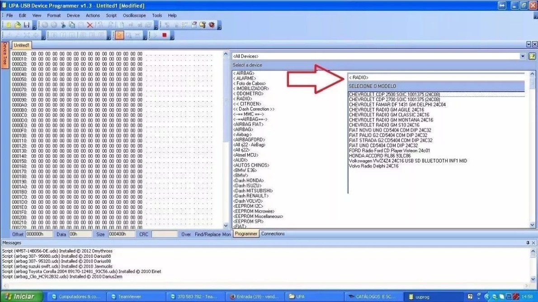The height and width of the screenshot is (302, 538).
Task: Open the UPA folder taskbar item
Action: [x=314, y=297]
